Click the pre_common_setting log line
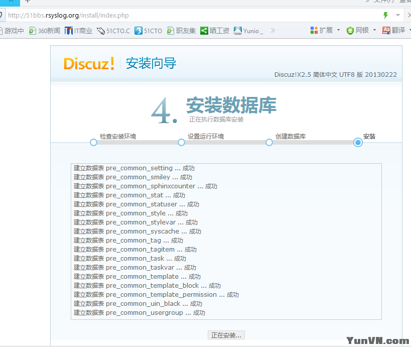 (134, 168)
